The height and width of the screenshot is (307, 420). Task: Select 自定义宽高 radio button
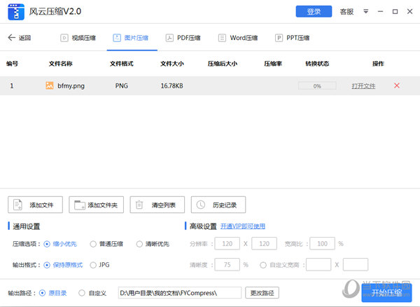pyautogui.click(x=263, y=265)
